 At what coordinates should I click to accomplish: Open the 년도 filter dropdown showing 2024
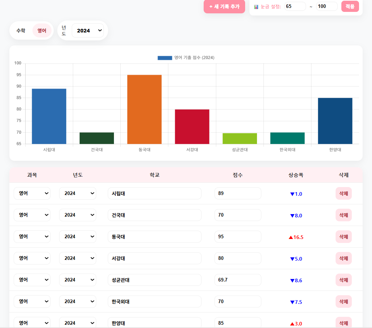(x=88, y=31)
